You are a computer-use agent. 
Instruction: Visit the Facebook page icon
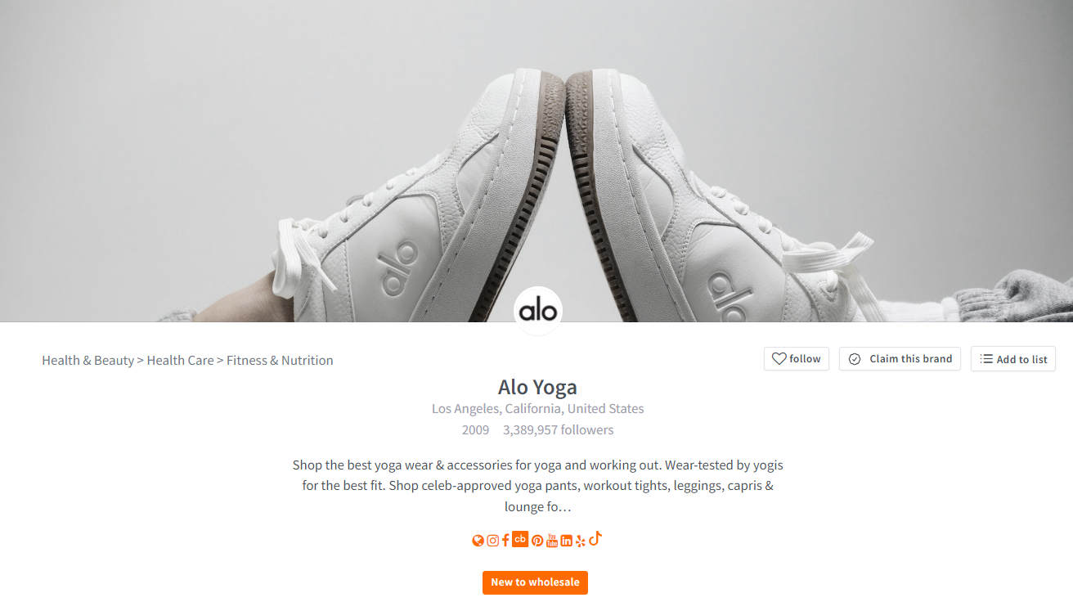505,540
